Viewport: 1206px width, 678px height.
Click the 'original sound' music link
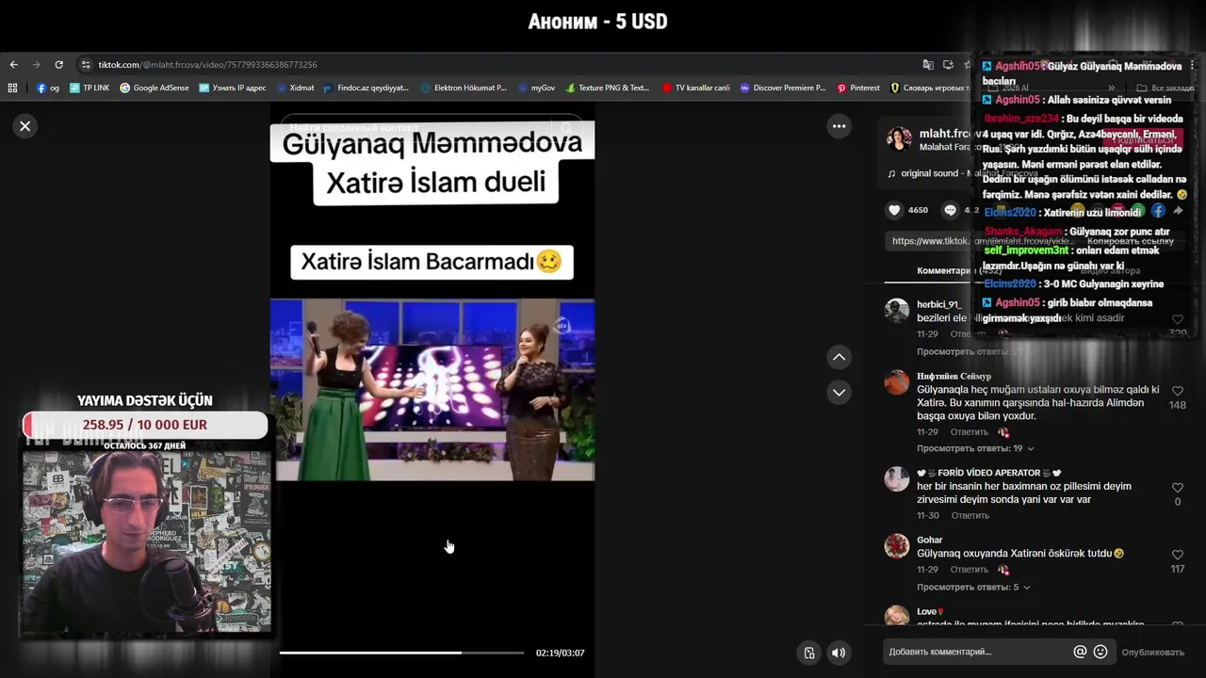965,173
